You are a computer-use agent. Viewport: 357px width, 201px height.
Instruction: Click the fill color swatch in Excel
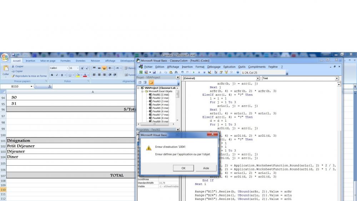pyautogui.click(x=78, y=75)
